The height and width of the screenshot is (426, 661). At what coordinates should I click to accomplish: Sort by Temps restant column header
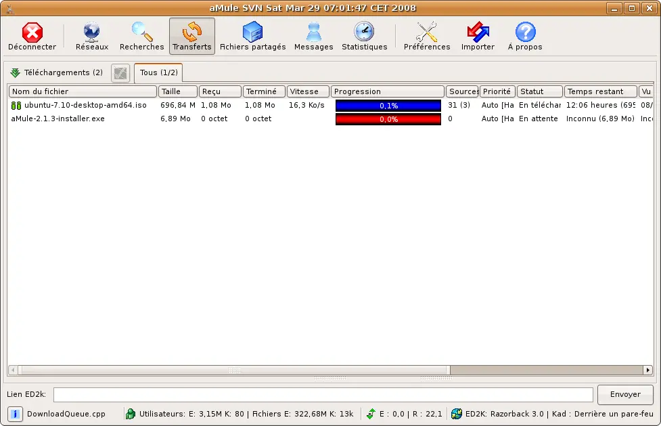click(x=601, y=91)
